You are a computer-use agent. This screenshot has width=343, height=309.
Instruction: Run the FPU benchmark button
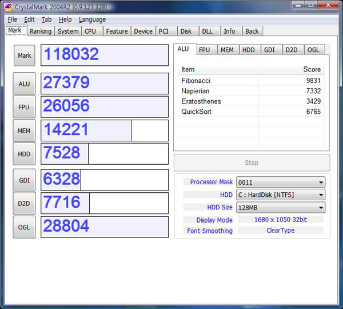(x=24, y=107)
